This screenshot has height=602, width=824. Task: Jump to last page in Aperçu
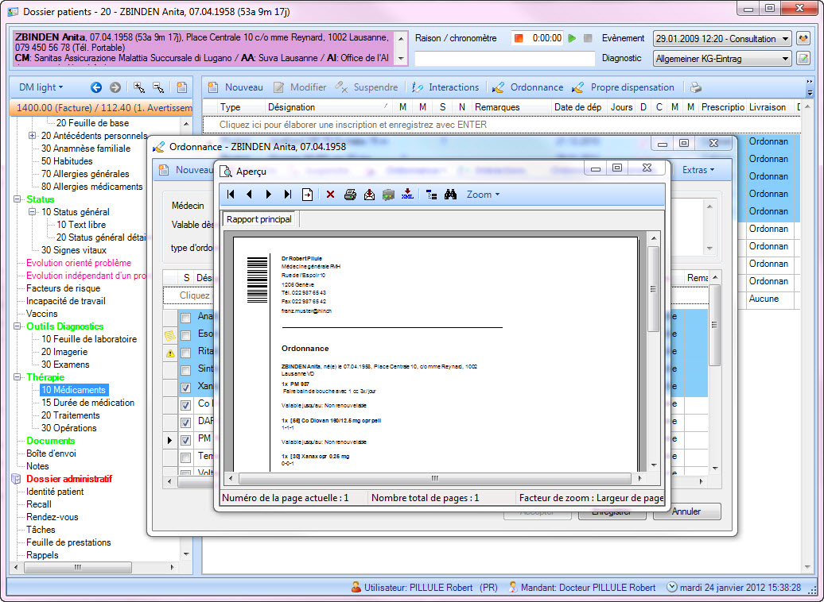287,195
